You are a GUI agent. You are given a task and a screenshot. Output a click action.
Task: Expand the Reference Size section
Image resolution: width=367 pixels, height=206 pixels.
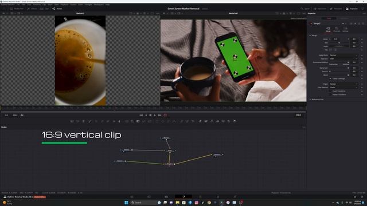click(310, 100)
